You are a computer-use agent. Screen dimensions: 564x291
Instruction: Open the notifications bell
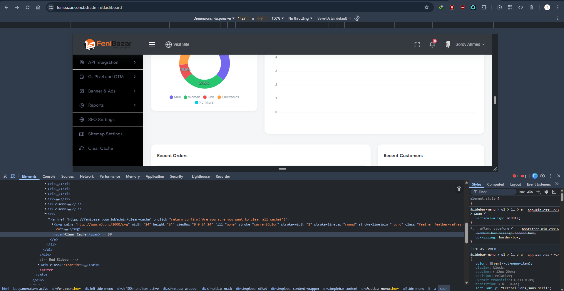point(432,44)
